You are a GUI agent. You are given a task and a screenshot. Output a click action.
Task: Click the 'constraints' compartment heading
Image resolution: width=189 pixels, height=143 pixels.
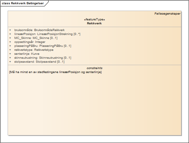[94, 68]
